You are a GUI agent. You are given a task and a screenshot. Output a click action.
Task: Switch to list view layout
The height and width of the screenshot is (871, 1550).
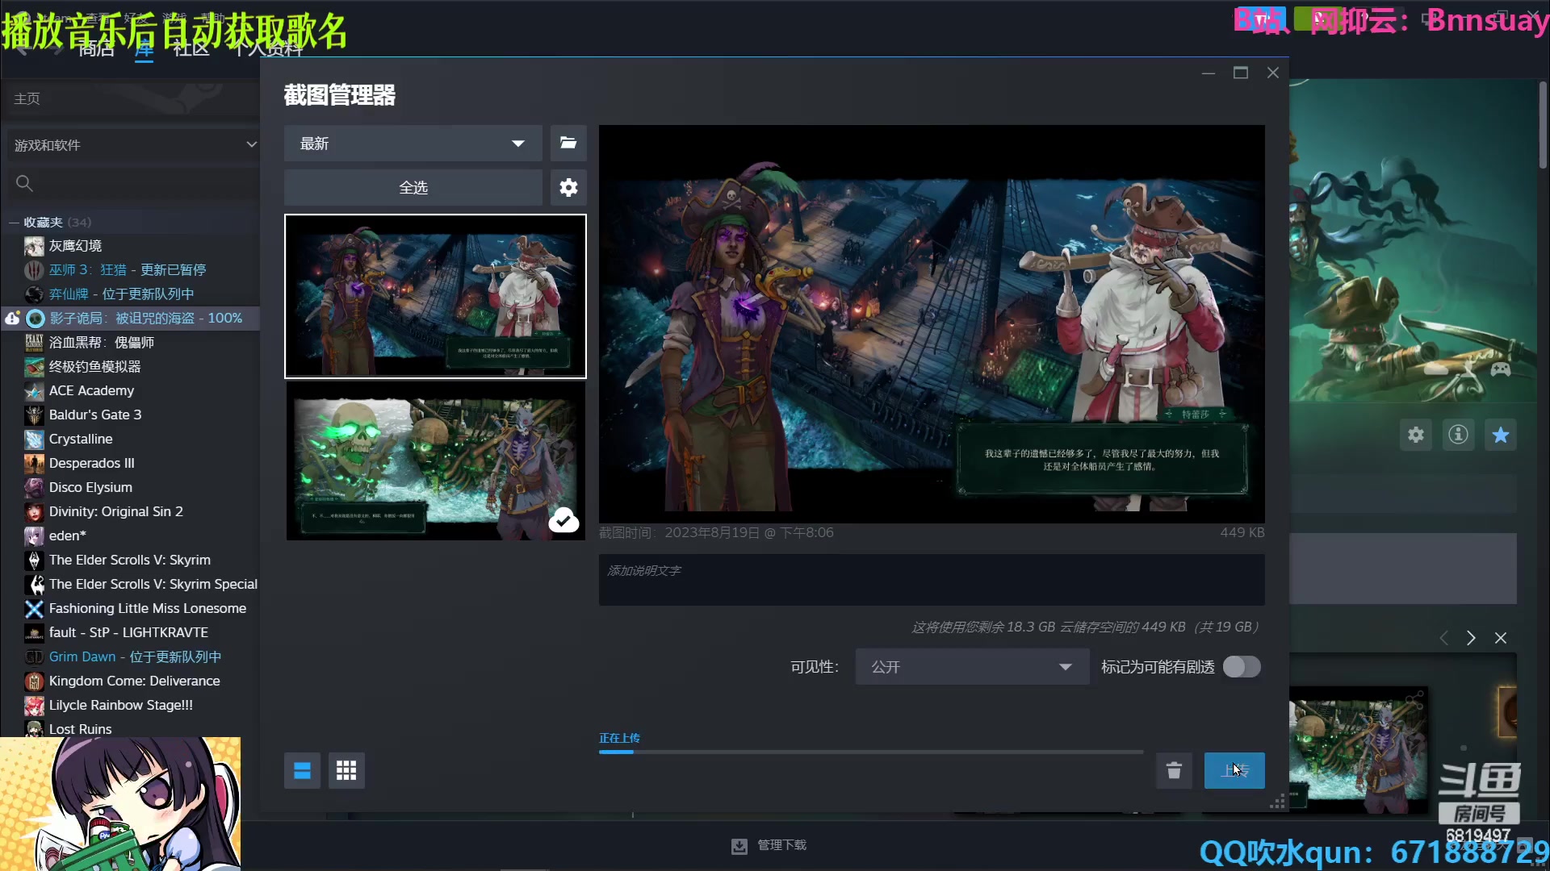(302, 771)
